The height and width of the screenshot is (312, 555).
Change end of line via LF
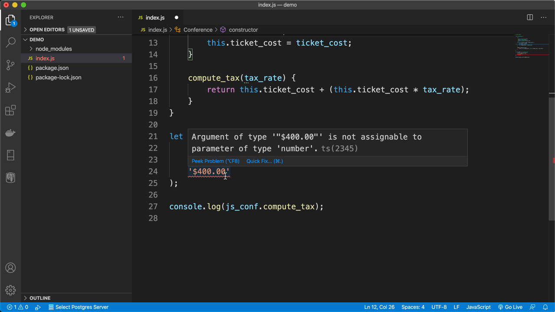tap(457, 307)
